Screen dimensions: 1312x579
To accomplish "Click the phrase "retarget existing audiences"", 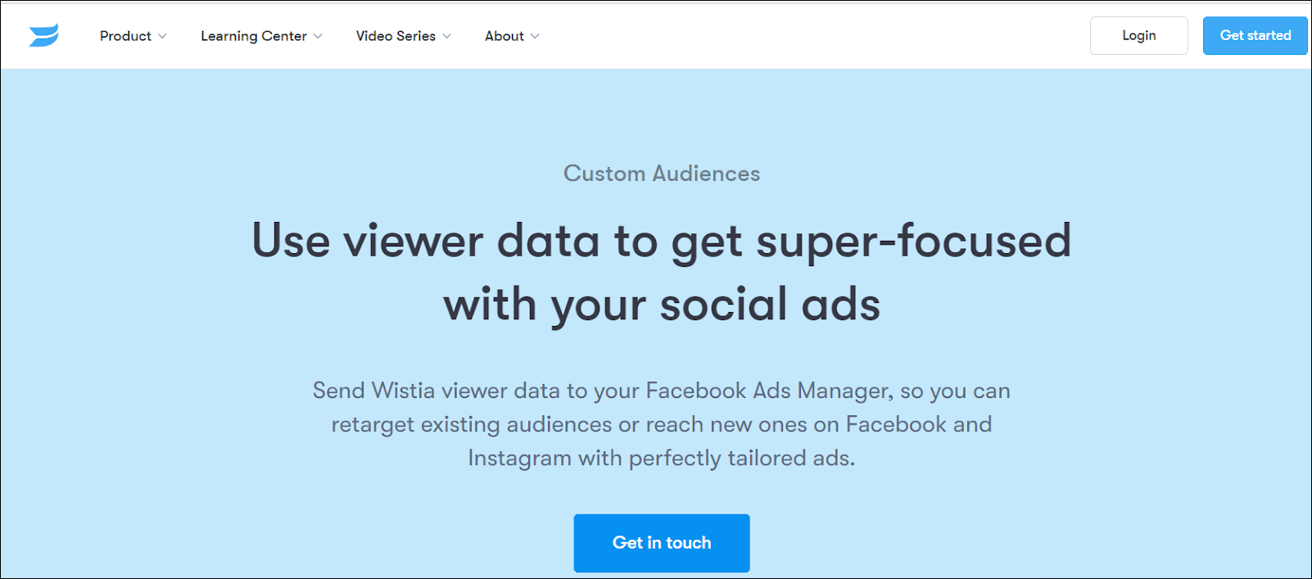I will pyautogui.click(x=472, y=424).
